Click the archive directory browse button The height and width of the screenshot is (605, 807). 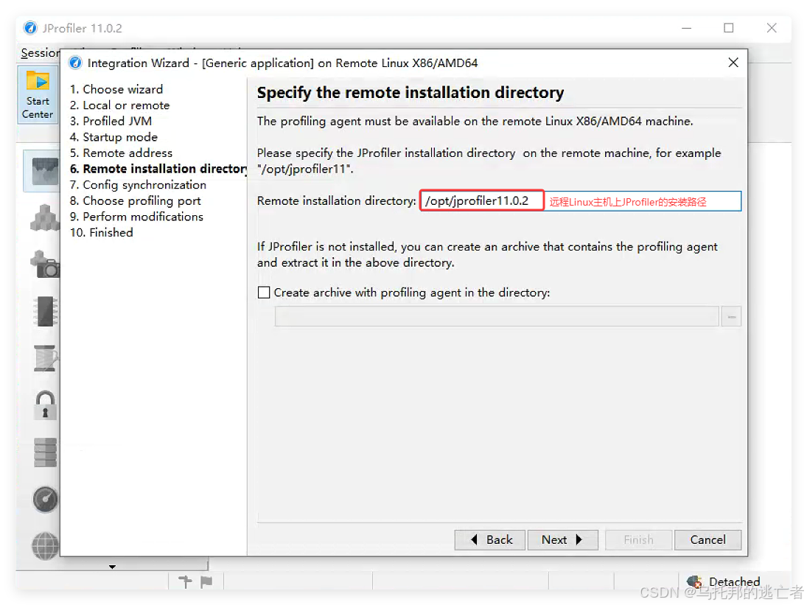[731, 316]
